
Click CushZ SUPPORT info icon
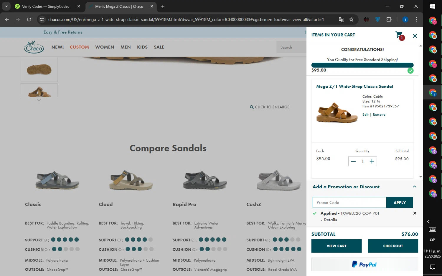click(267, 240)
